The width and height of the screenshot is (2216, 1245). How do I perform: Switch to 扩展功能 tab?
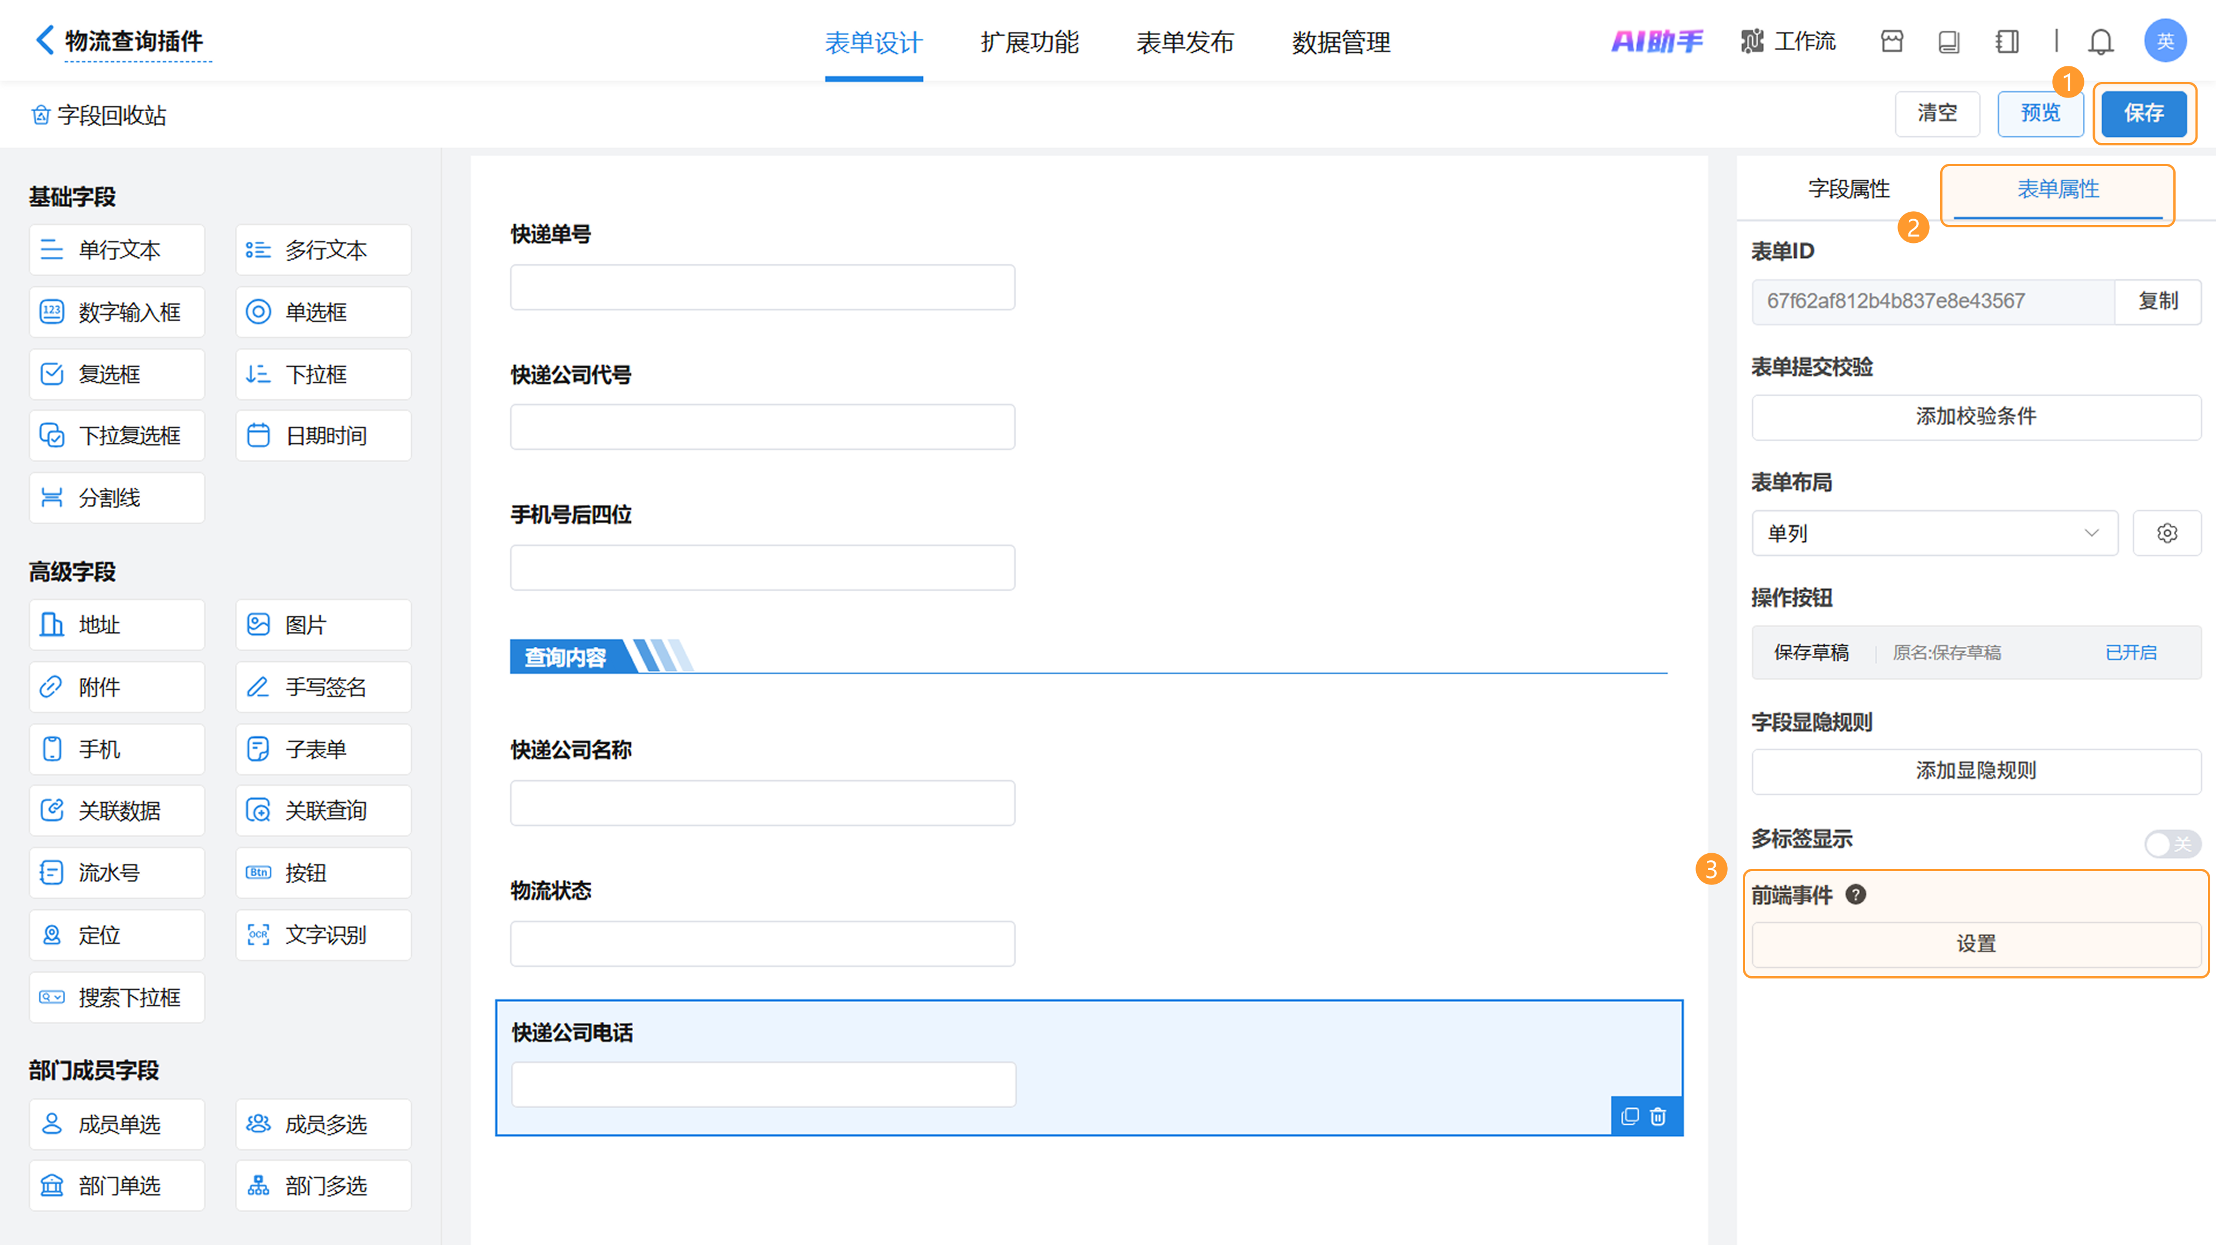[1030, 42]
